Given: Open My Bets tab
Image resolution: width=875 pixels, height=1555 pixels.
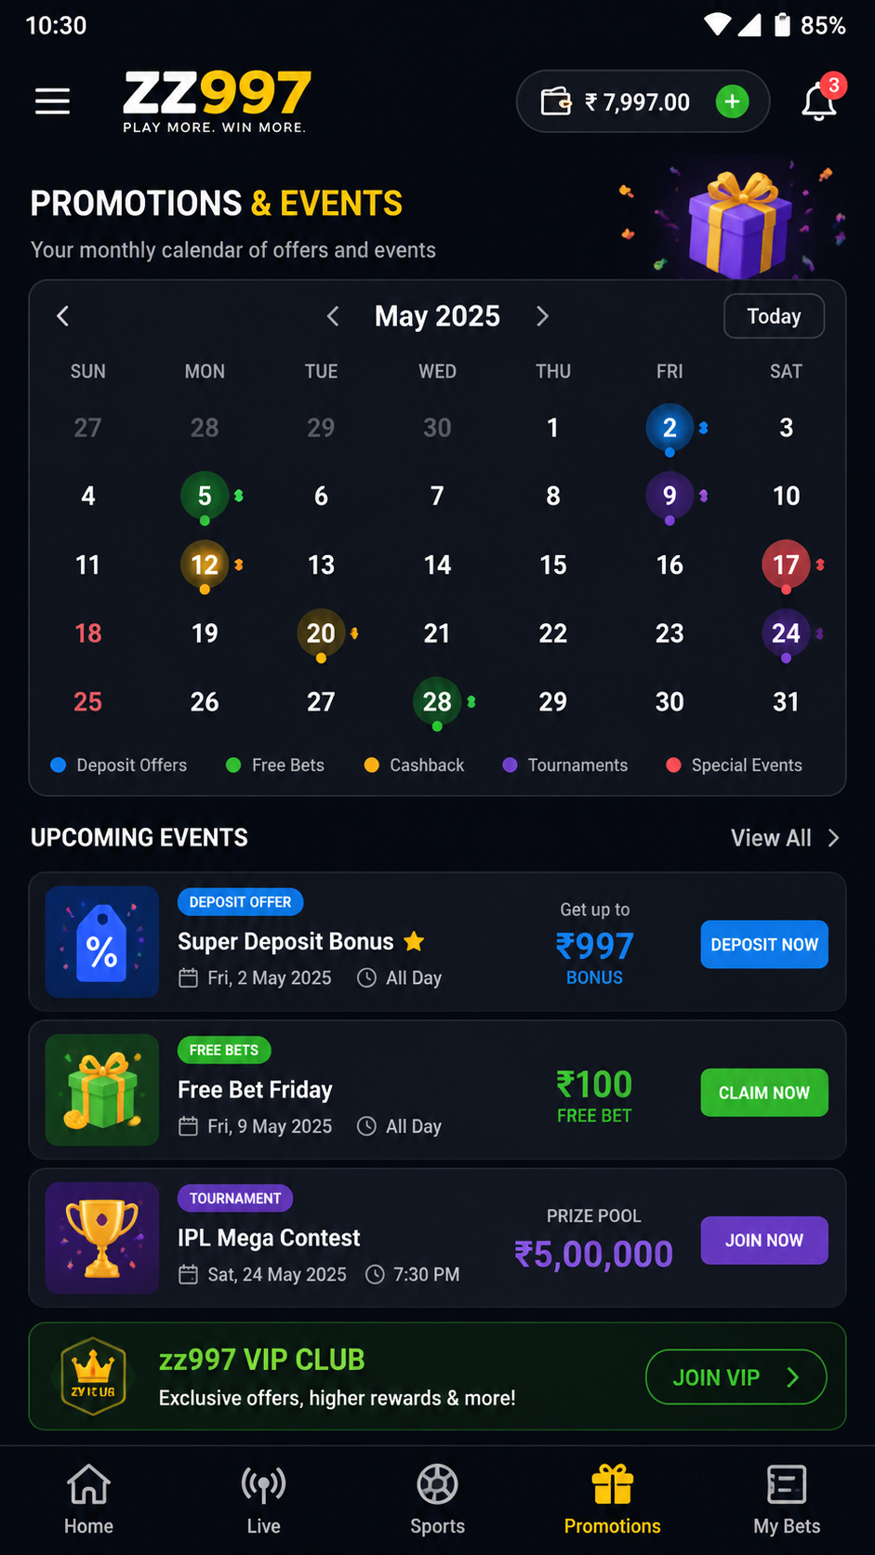Looking at the screenshot, I should pyautogui.click(x=787, y=1498).
